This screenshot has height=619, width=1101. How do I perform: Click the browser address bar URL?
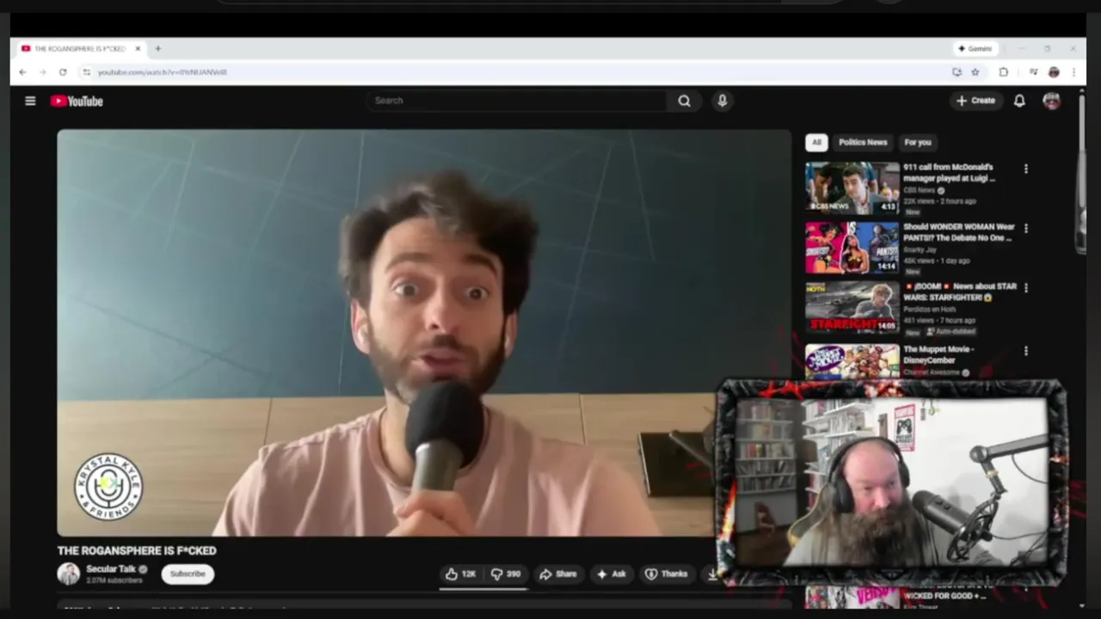point(163,72)
